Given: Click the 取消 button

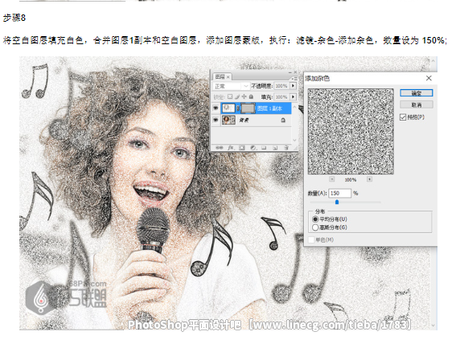Looking at the screenshot, I should (x=417, y=104).
